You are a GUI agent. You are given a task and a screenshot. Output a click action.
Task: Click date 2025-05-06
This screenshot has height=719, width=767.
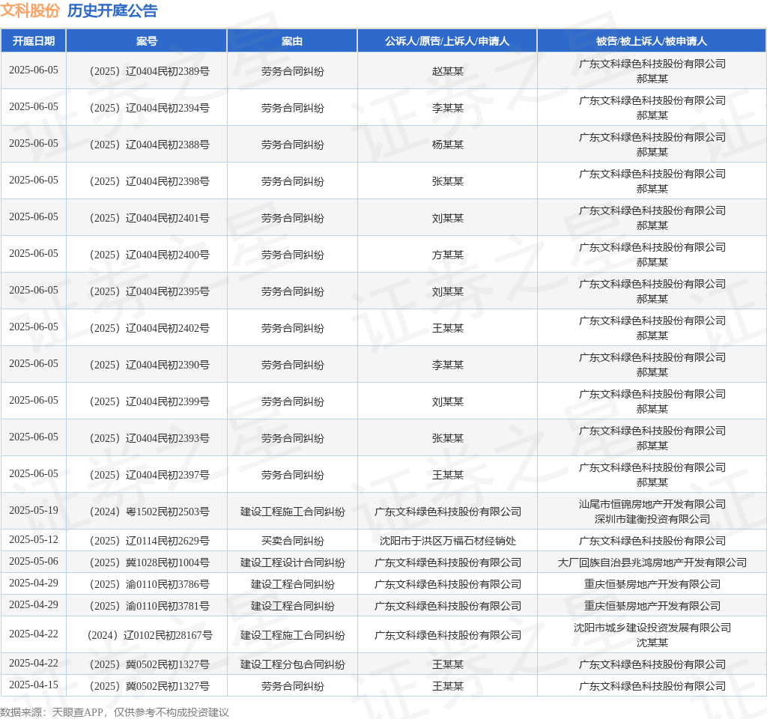click(33, 561)
